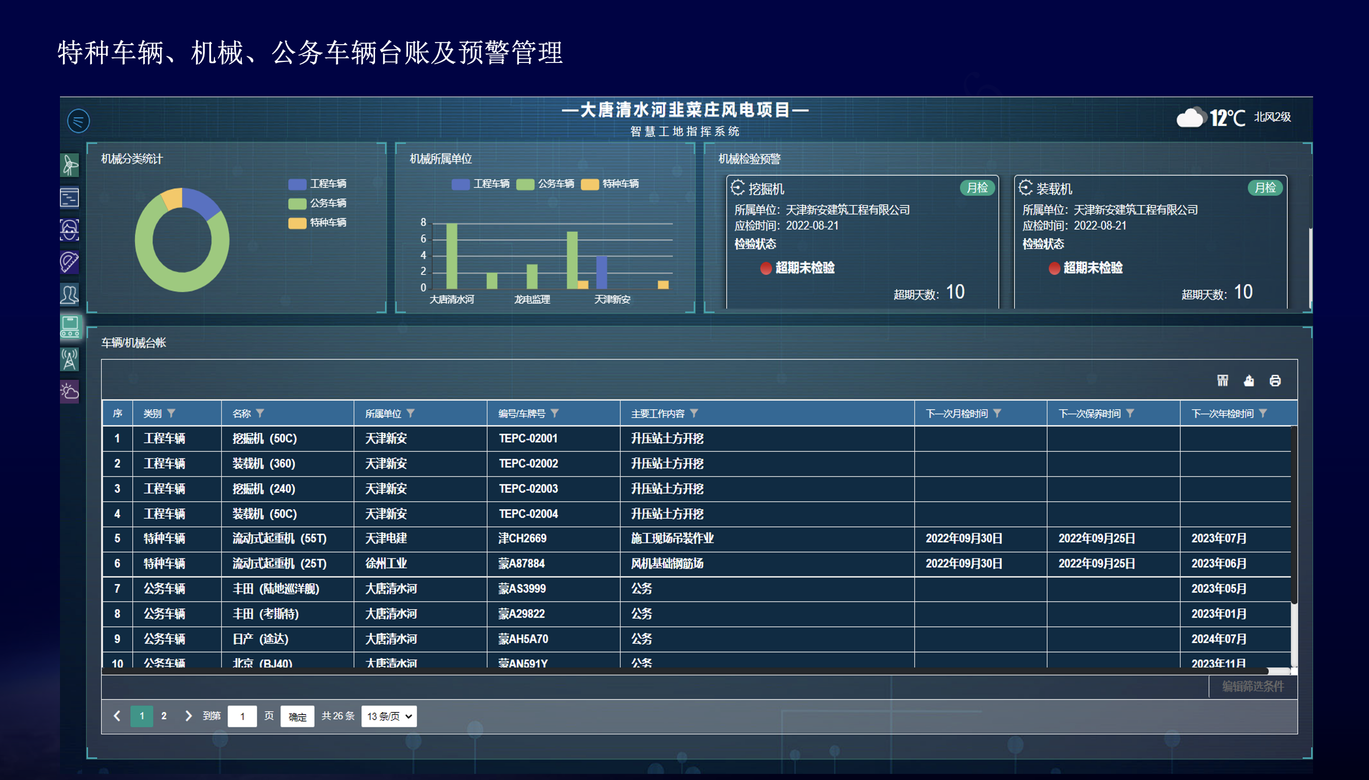Click the print table icon
Image resolution: width=1369 pixels, height=780 pixels.
(1275, 380)
